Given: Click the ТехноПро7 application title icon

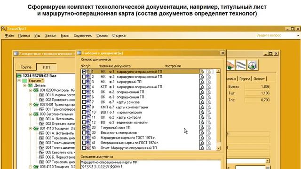Looking at the screenshot, I should [4, 29].
